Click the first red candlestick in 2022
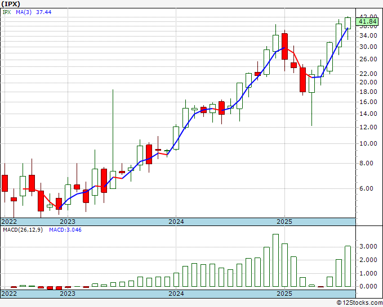 pos(5,183)
